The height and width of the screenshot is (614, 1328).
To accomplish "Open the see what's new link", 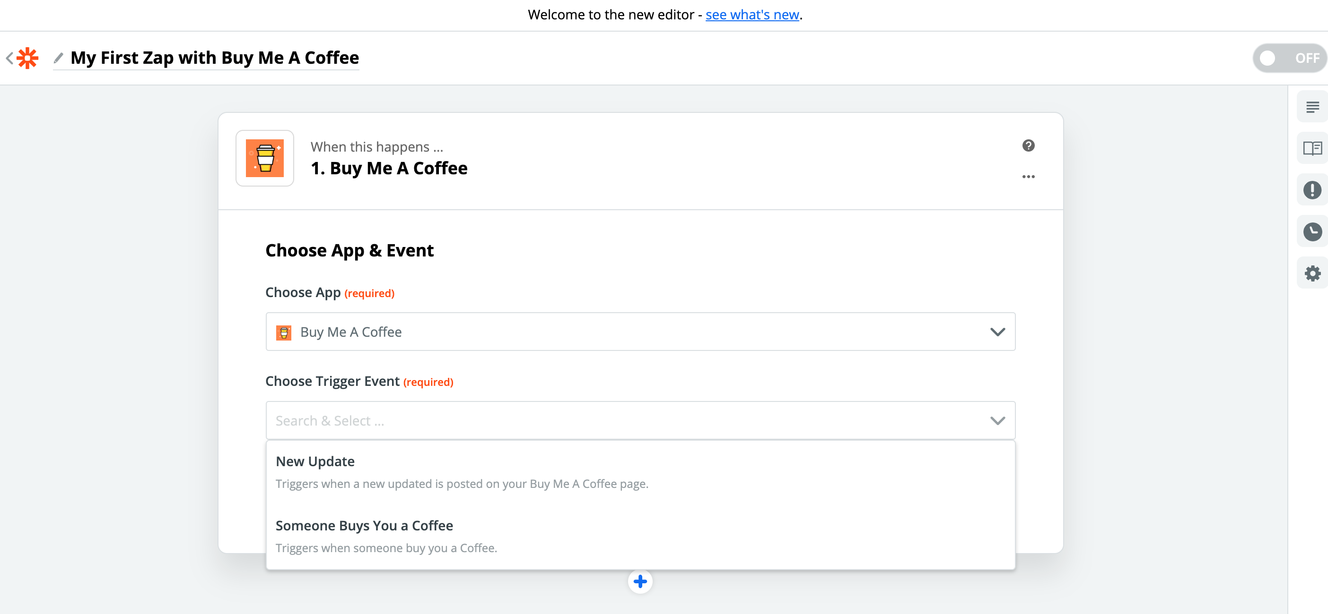I will [752, 15].
